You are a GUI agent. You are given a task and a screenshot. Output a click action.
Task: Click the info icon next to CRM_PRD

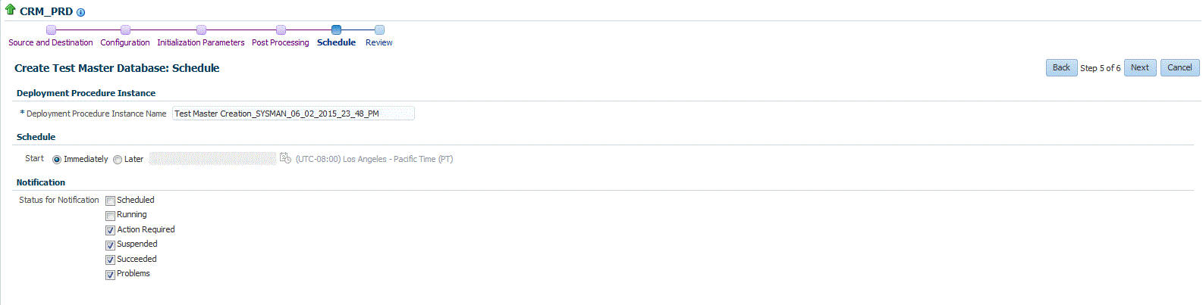tap(81, 12)
